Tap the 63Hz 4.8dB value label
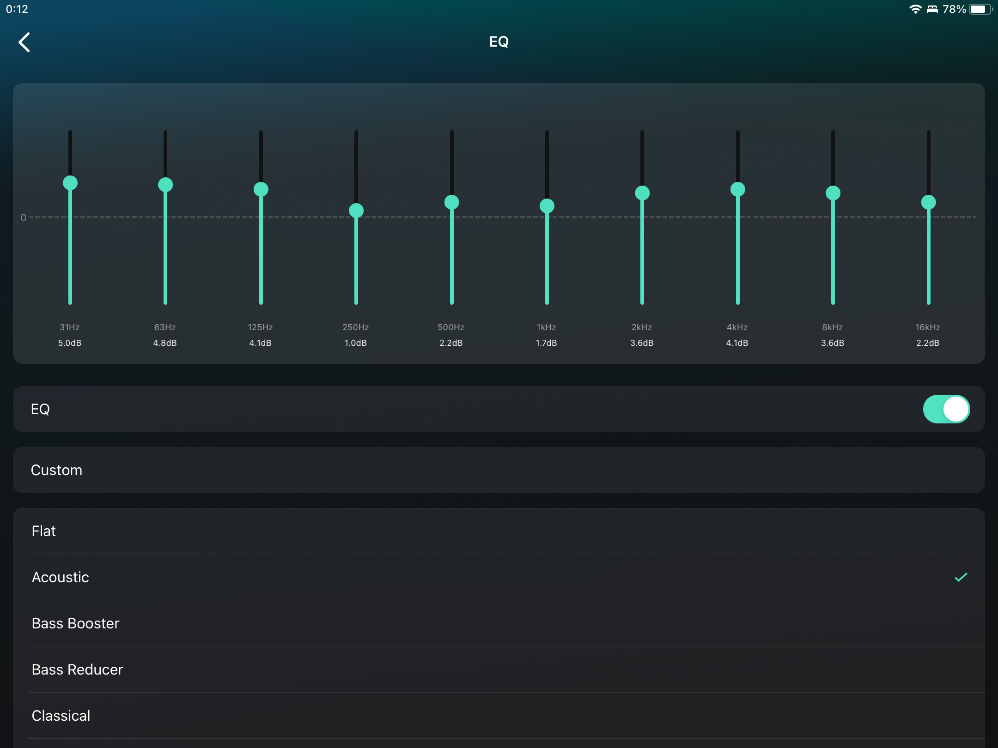Screen dimensions: 998x748 pyautogui.click(x=165, y=343)
